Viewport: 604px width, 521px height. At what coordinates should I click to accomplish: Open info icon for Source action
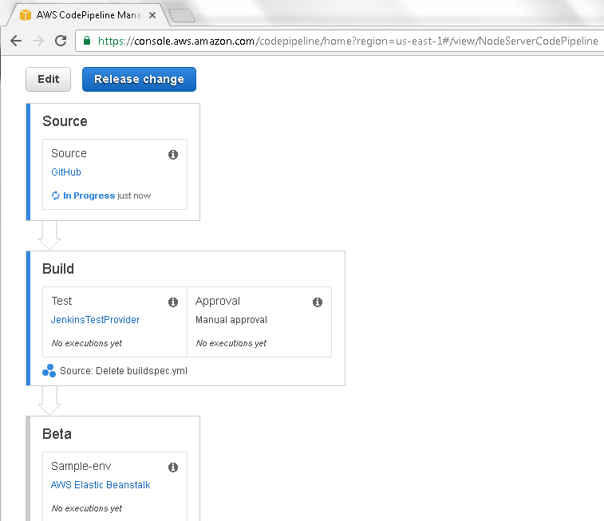click(x=173, y=155)
